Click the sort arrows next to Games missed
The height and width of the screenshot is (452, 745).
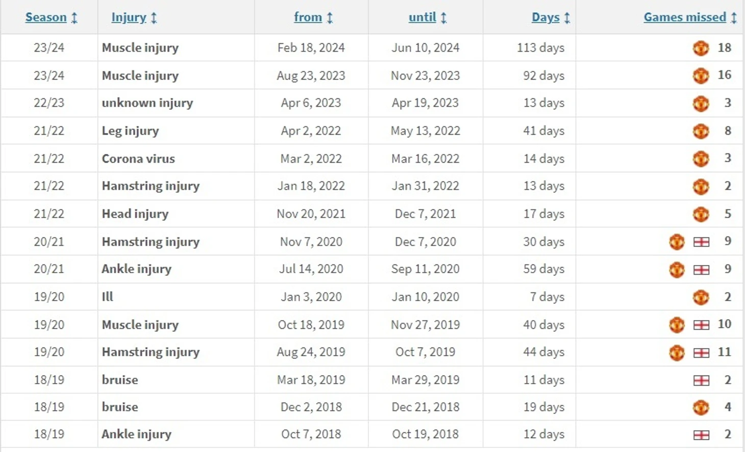click(x=733, y=18)
